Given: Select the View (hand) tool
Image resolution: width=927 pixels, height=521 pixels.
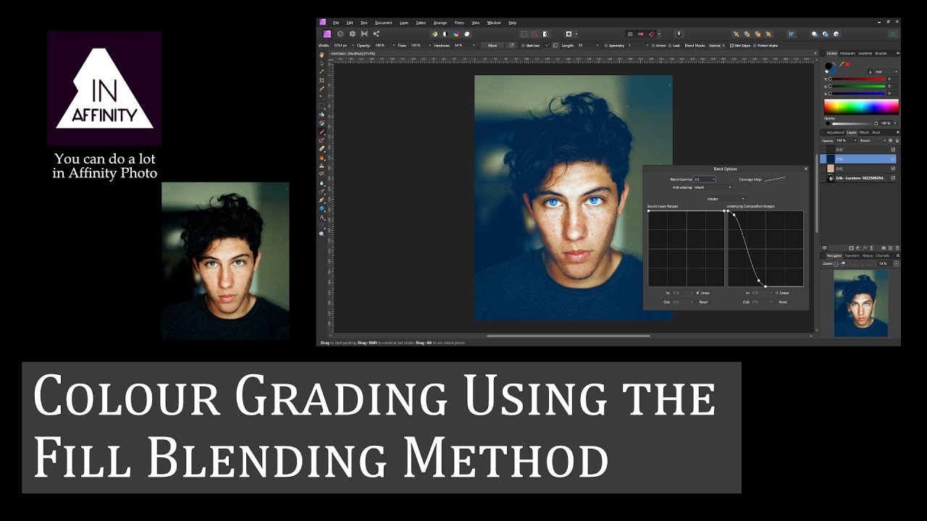Looking at the screenshot, I should pyautogui.click(x=322, y=55).
